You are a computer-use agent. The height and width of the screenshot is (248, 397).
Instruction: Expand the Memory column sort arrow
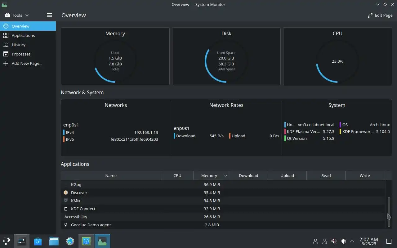[x=226, y=175]
